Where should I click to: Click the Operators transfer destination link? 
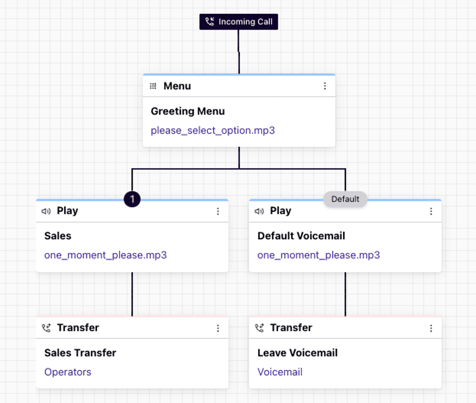(x=68, y=372)
